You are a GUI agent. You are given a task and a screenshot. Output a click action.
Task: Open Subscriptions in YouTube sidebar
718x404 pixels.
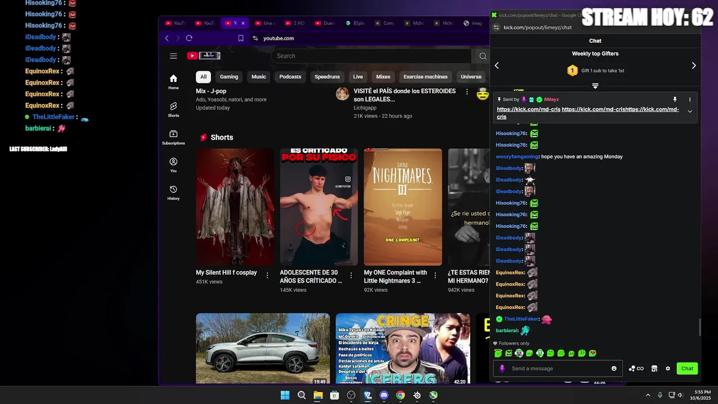(173, 137)
